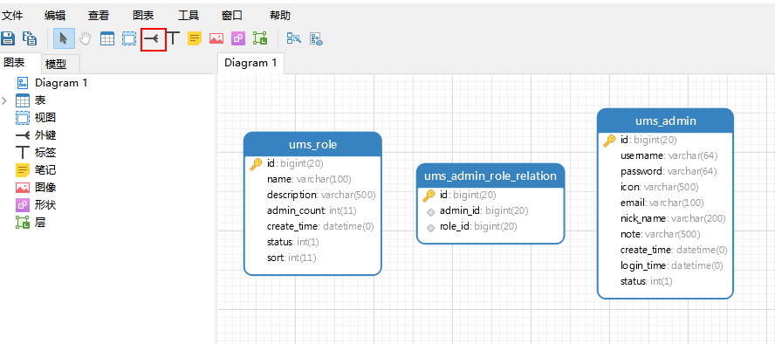Select the purple shape tool
775x344 pixels.
tap(238, 38)
